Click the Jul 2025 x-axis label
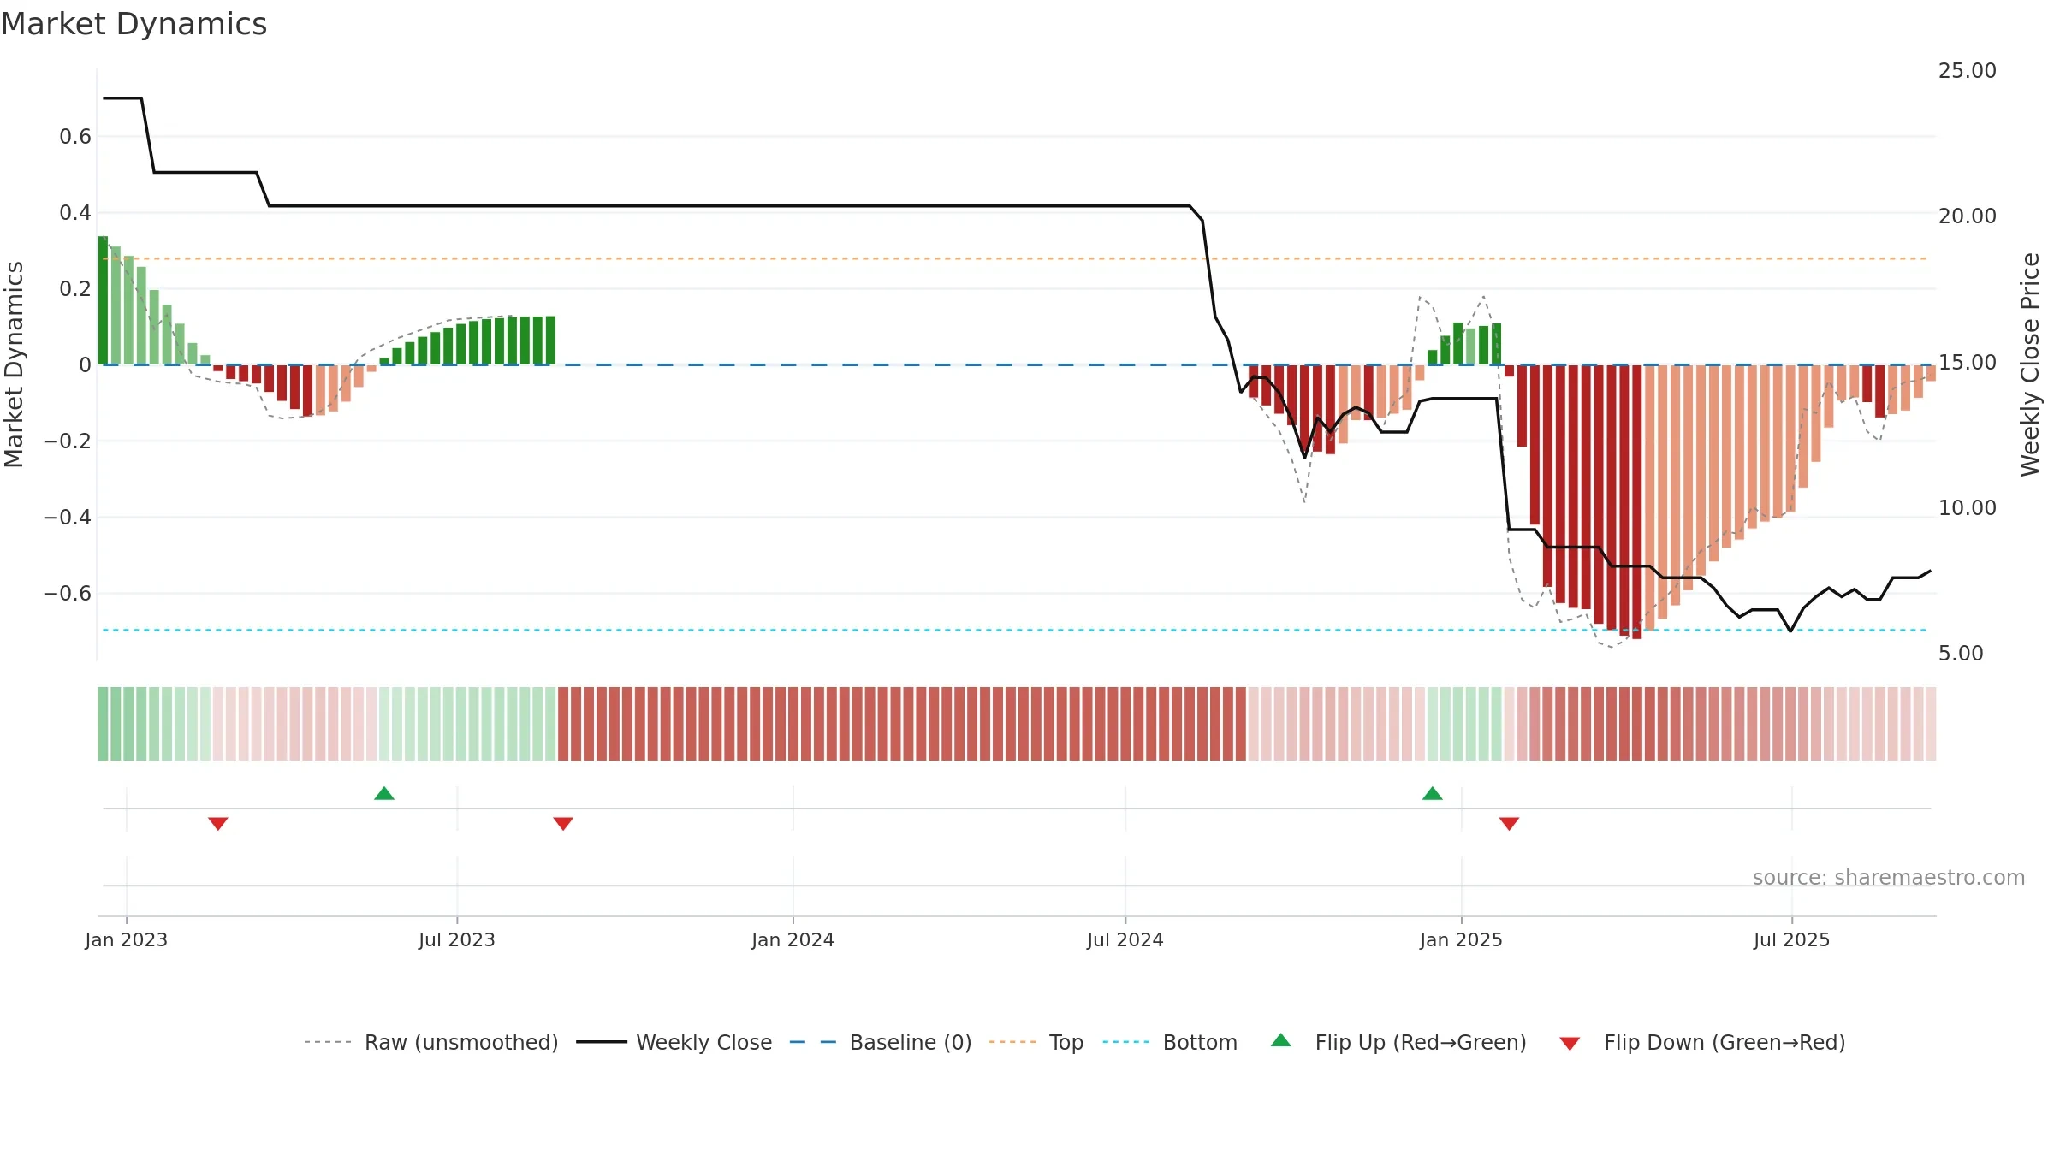The image size is (2054, 1155). 1792,939
